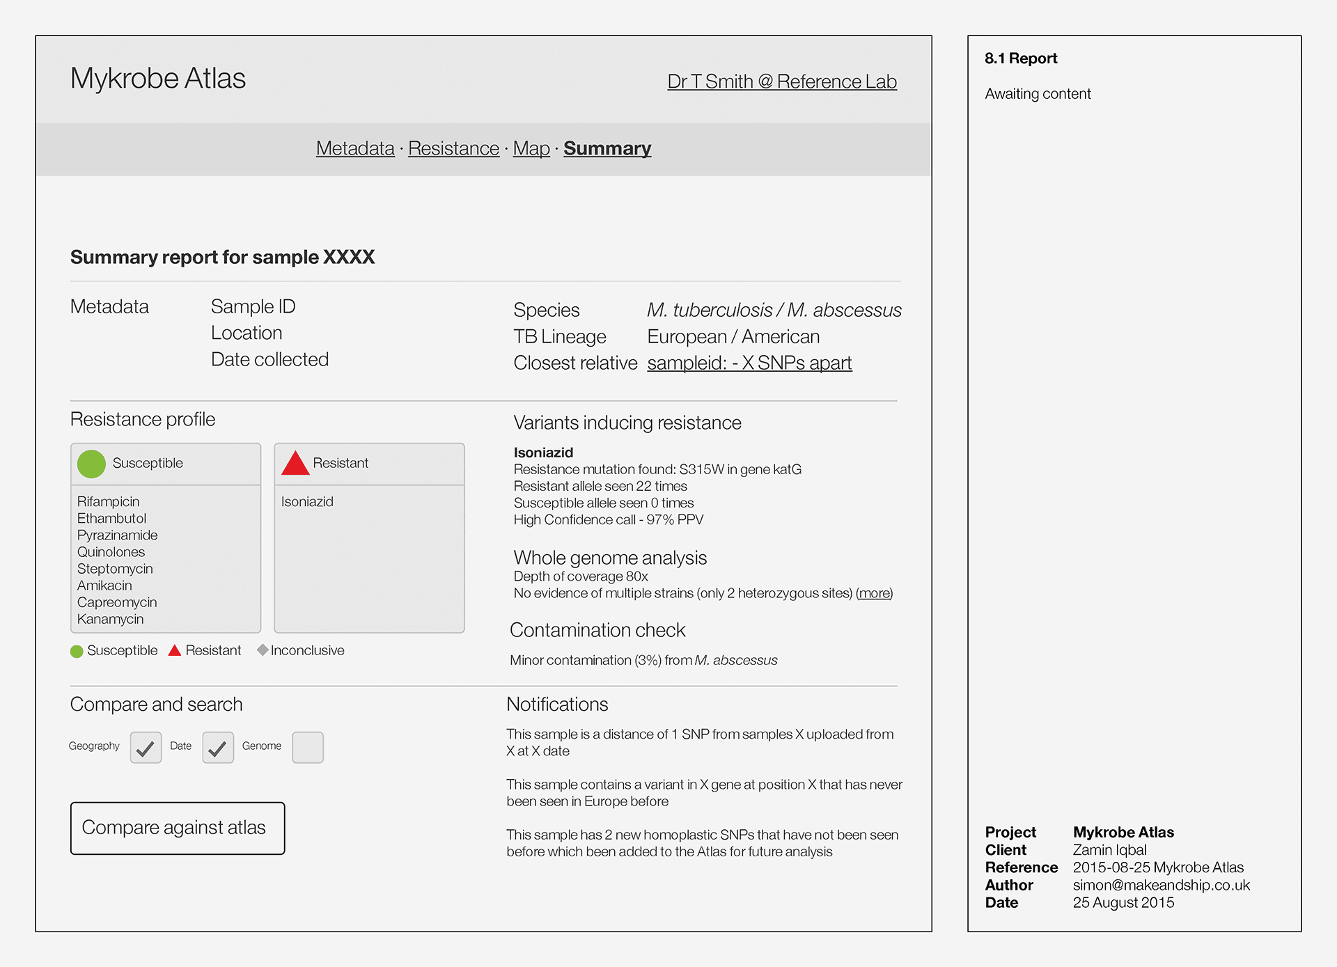Click notification about distance of 1 SNP
The image size is (1337, 967).
click(x=700, y=743)
